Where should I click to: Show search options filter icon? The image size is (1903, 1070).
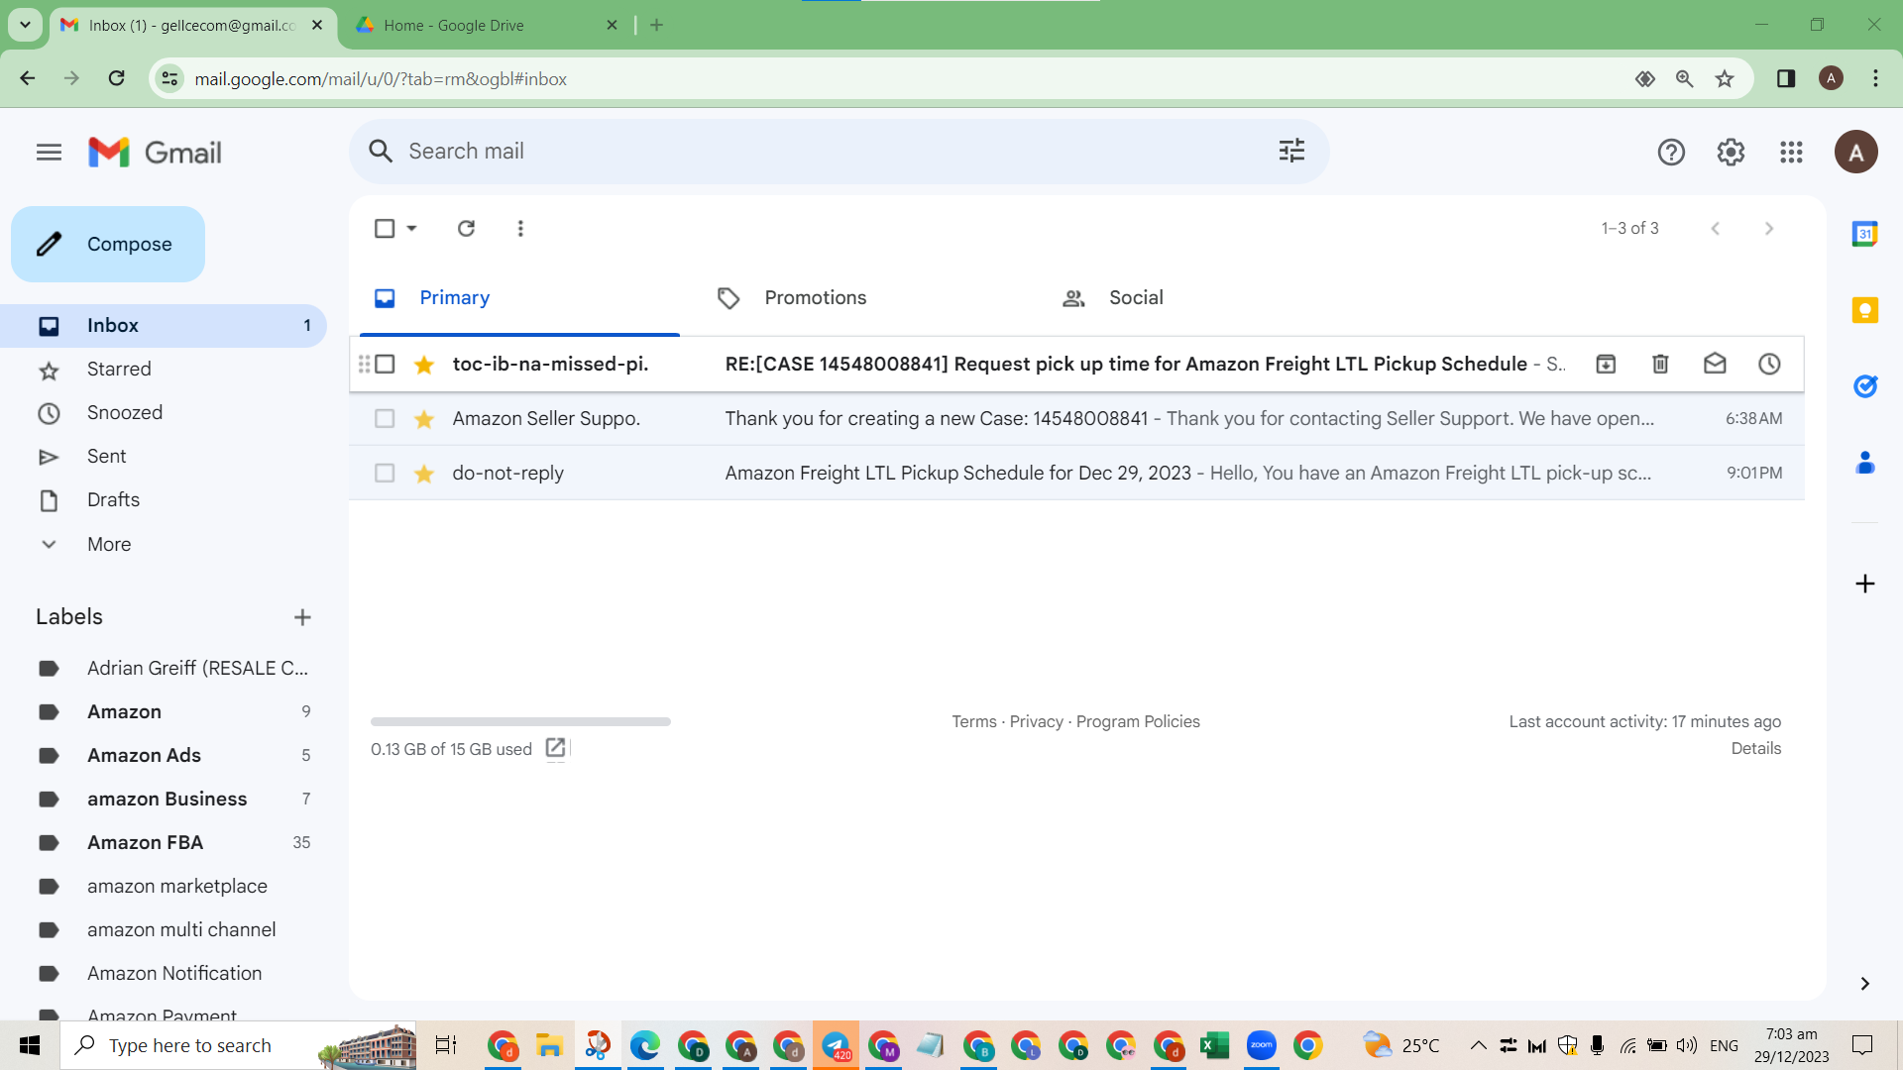pyautogui.click(x=1291, y=151)
